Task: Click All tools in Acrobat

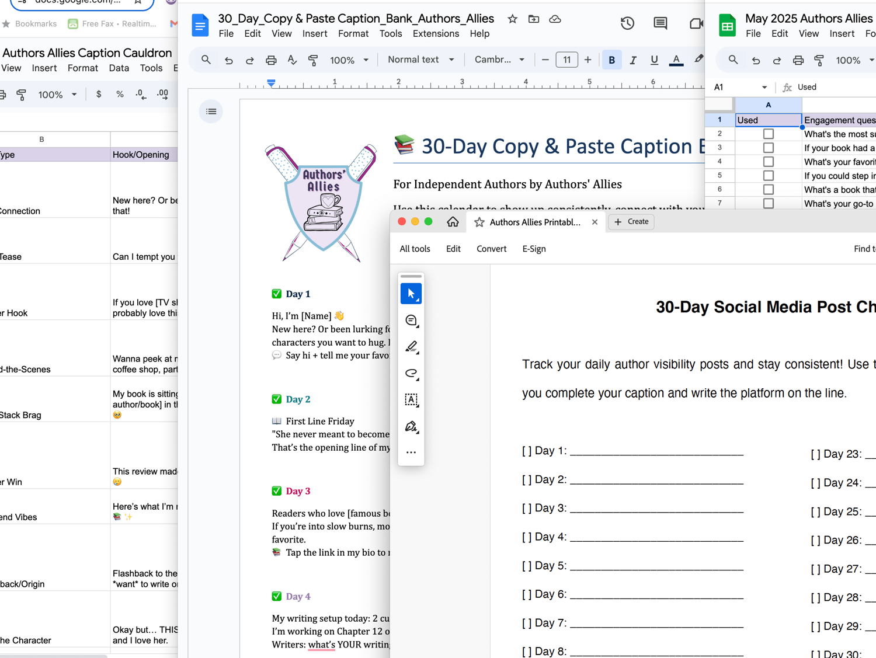Action: point(415,249)
